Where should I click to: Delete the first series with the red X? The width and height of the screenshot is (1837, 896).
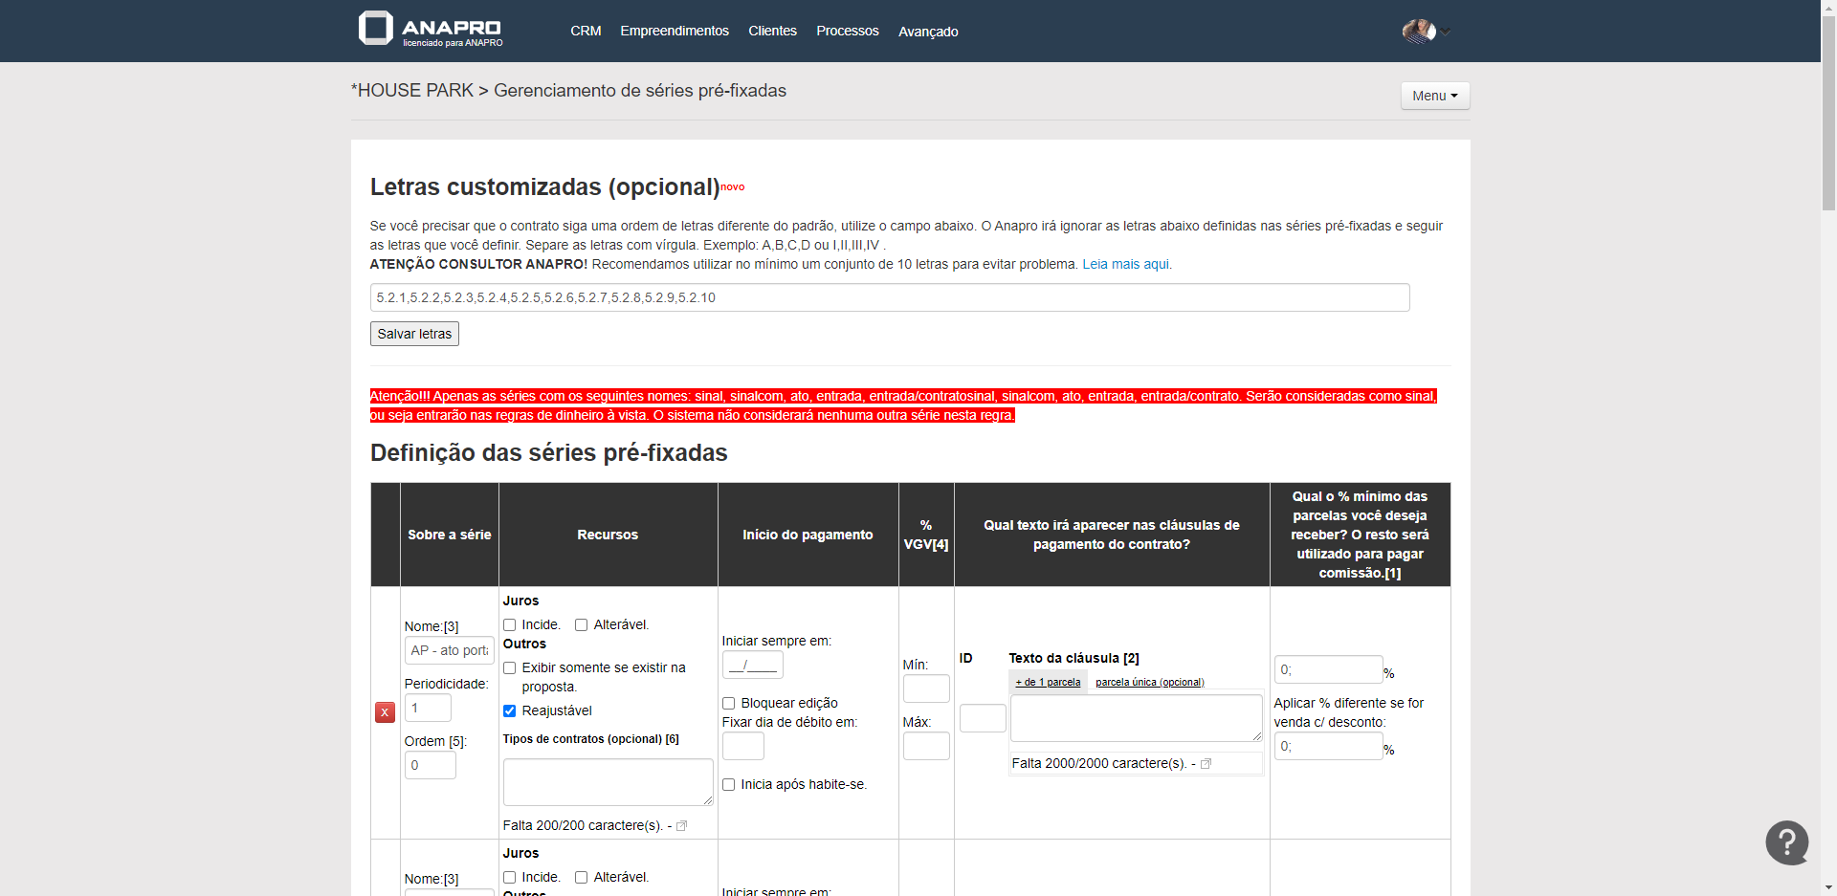click(385, 712)
